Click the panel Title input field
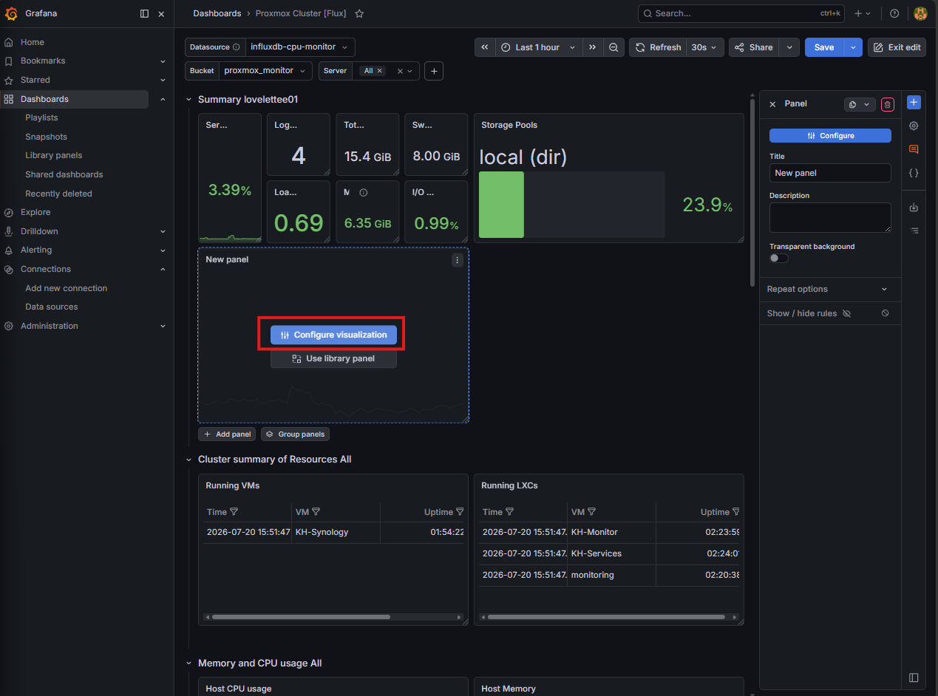This screenshot has width=938, height=696. click(830, 173)
